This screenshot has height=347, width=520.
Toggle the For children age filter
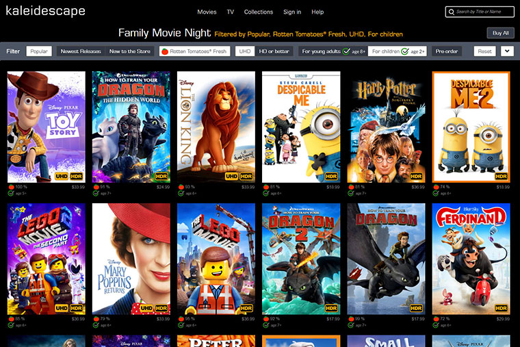(398, 51)
